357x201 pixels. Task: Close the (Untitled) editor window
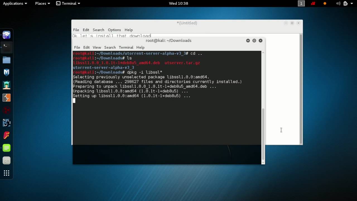tap(298, 23)
